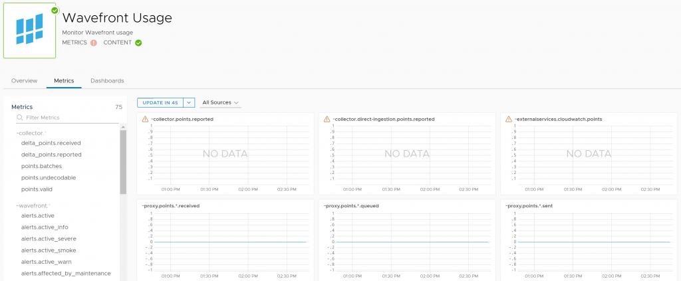Select points.undecodable metric
The height and width of the screenshot is (281, 681).
tap(48, 178)
